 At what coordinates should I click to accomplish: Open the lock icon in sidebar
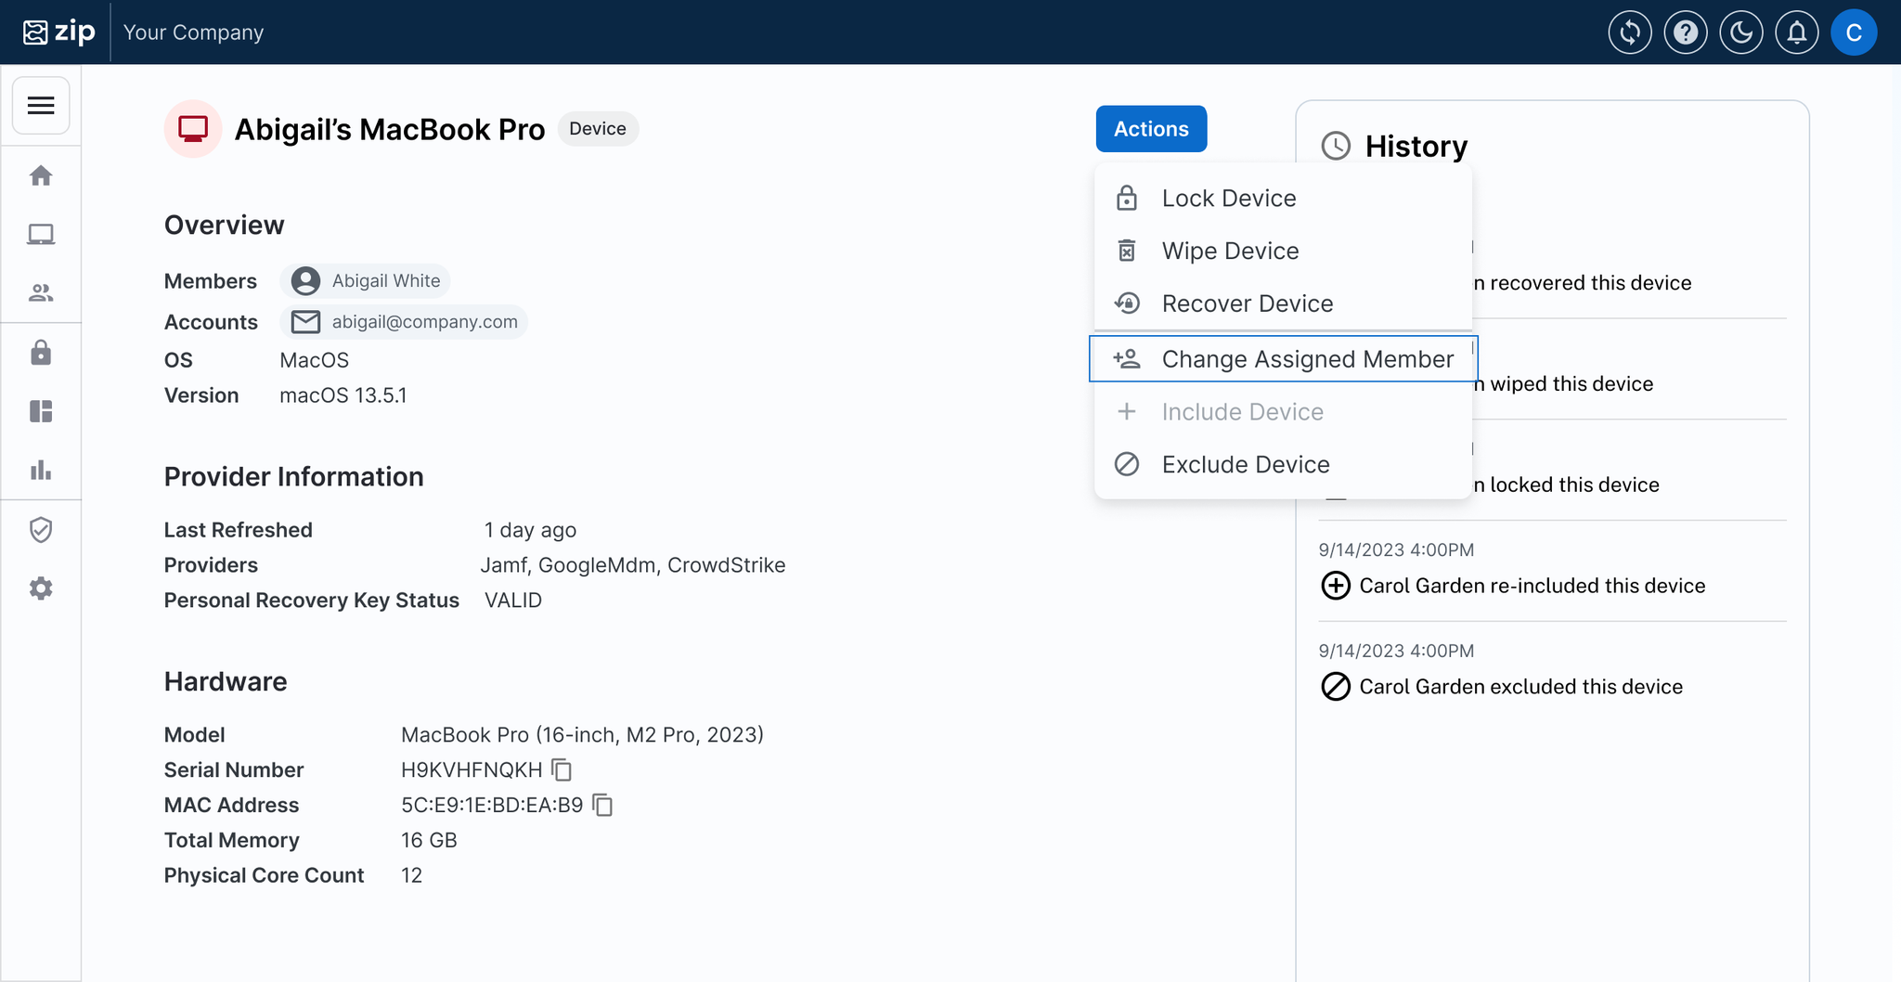coord(41,353)
